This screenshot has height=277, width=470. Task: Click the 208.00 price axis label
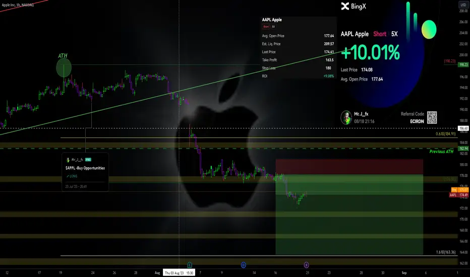tap(463, 11)
